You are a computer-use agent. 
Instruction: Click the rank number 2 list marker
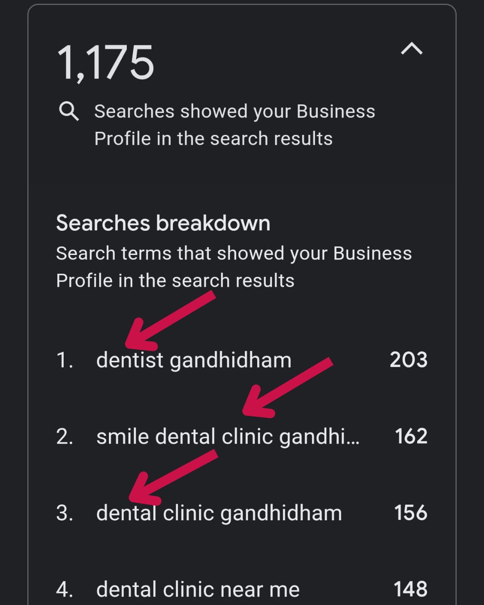(65, 436)
